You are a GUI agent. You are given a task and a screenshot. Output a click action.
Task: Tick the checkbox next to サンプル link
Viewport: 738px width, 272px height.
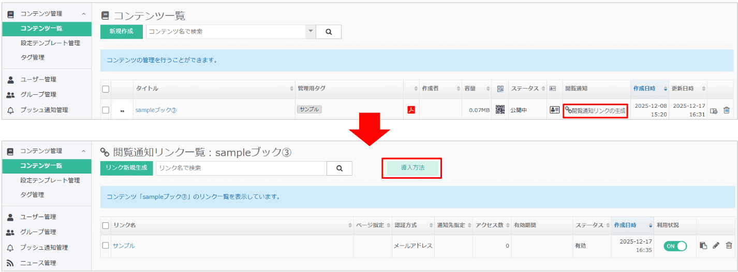pyautogui.click(x=106, y=246)
